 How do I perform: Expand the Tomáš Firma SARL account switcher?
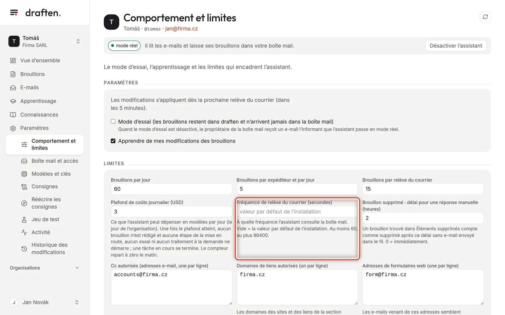point(44,41)
